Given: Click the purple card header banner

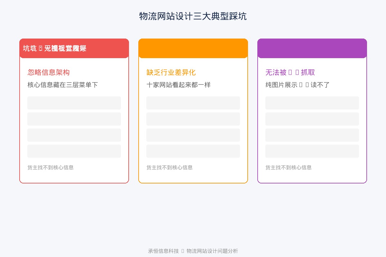Looking at the screenshot, I should pyautogui.click(x=312, y=49).
